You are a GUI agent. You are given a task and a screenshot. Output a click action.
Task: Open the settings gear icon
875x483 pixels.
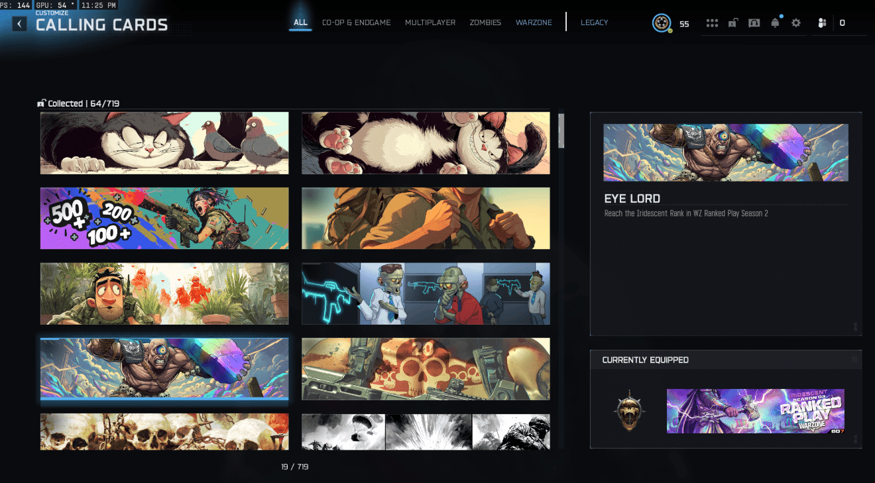(x=796, y=23)
